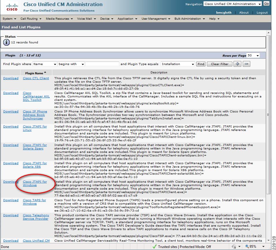276x250 pixels.
Task: Download the IP Phone Address Book Synchronizer
Action: pyautogui.click(x=11, y=112)
